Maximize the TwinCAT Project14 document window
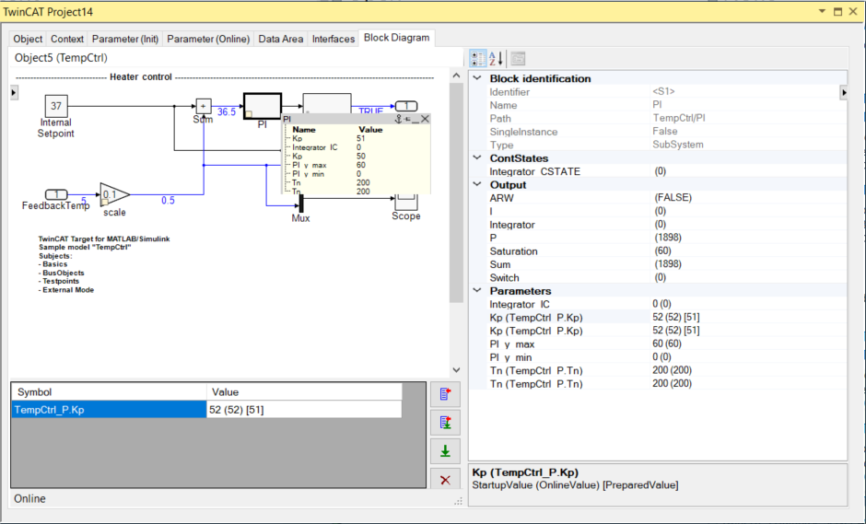 pos(837,11)
